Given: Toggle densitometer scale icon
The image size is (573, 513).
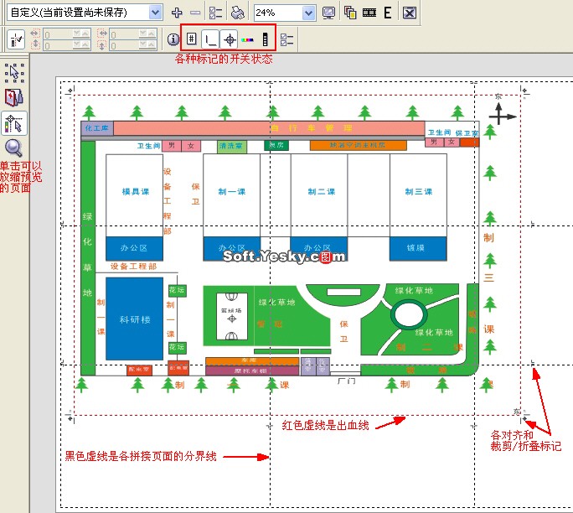Looking at the screenshot, I should 266,39.
